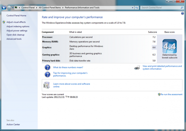Click shield icon beside Adjust visual effects
186x131 pixels.
(x=4, y=22)
